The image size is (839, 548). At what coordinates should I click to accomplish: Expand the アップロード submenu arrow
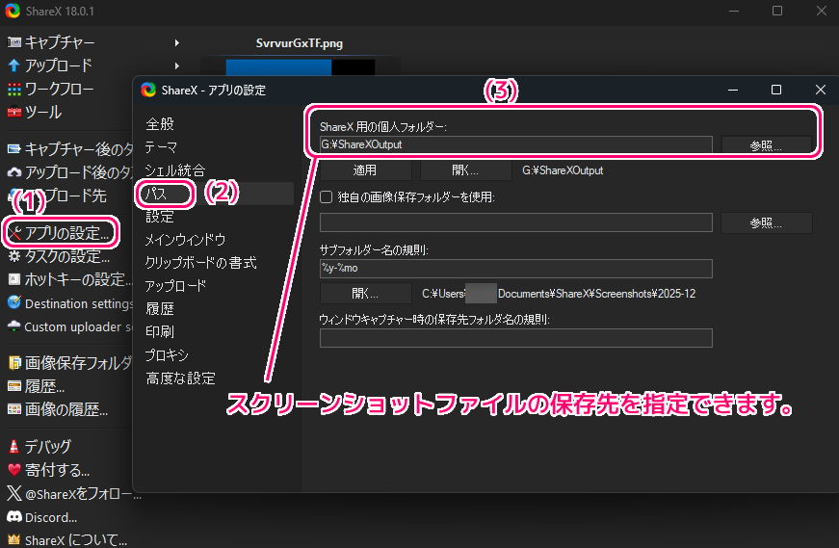click(x=177, y=65)
